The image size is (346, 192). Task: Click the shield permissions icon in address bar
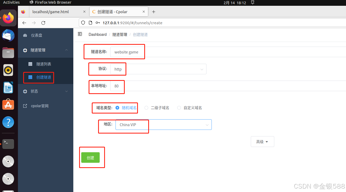click(x=83, y=23)
